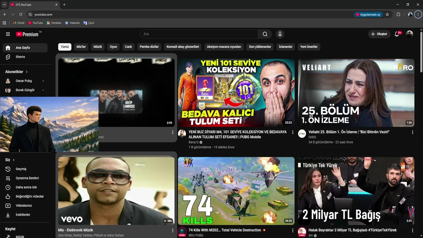Open Blitz PUBG live channel avatar
423x238 pixels.
pyautogui.click(x=182, y=232)
